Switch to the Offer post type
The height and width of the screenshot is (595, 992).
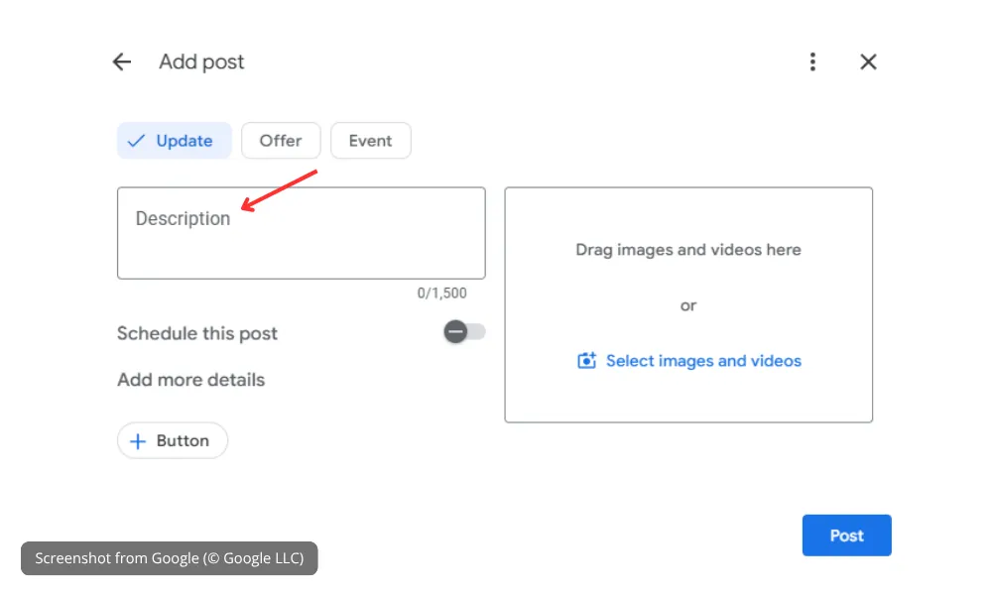[x=281, y=140]
